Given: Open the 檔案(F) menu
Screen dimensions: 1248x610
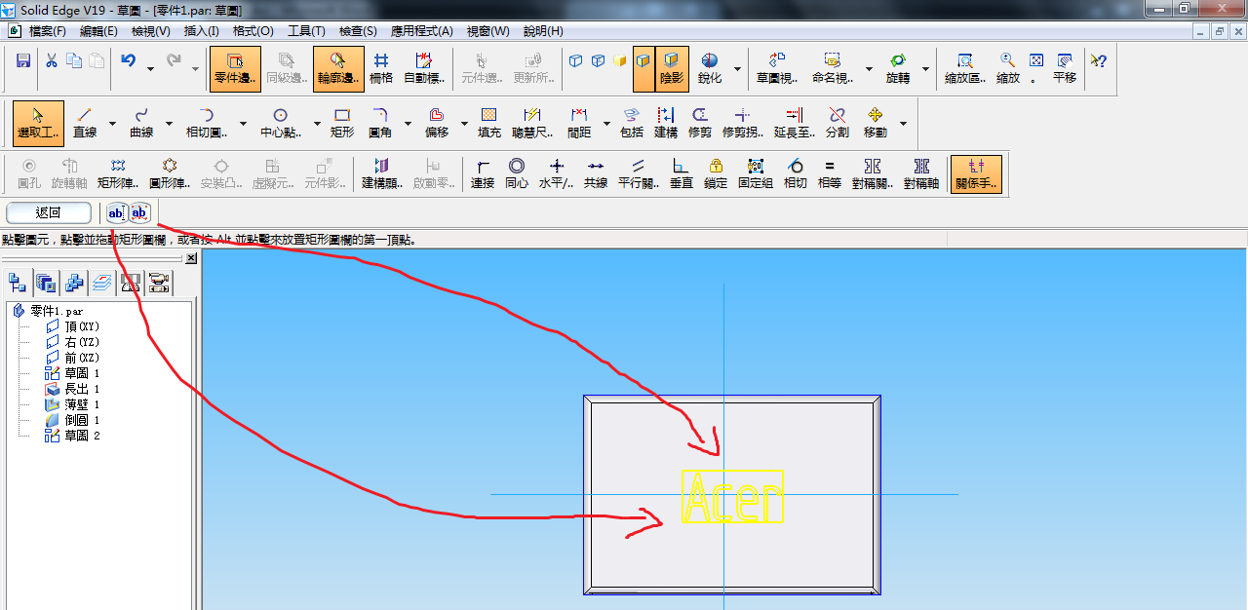Looking at the screenshot, I should tap(48, 31).
